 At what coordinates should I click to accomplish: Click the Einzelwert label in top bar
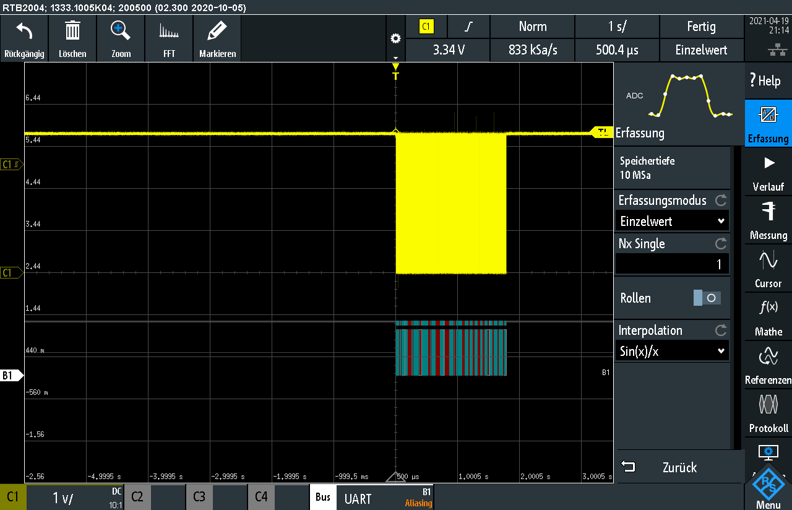pyautogui.click(x=702, y=50)
